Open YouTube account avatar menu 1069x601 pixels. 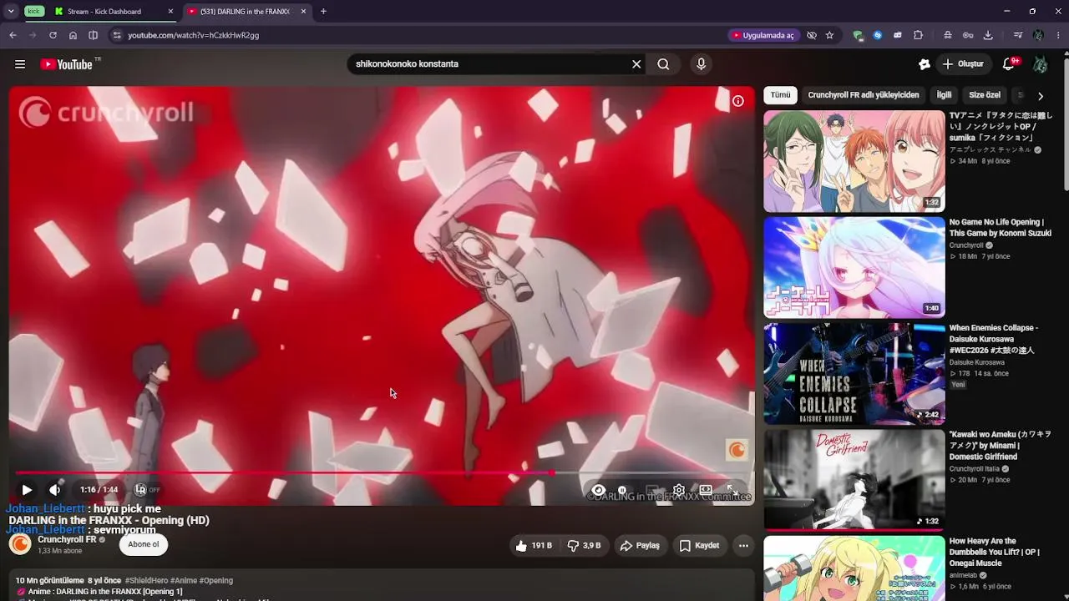[x=1040, y=64]
